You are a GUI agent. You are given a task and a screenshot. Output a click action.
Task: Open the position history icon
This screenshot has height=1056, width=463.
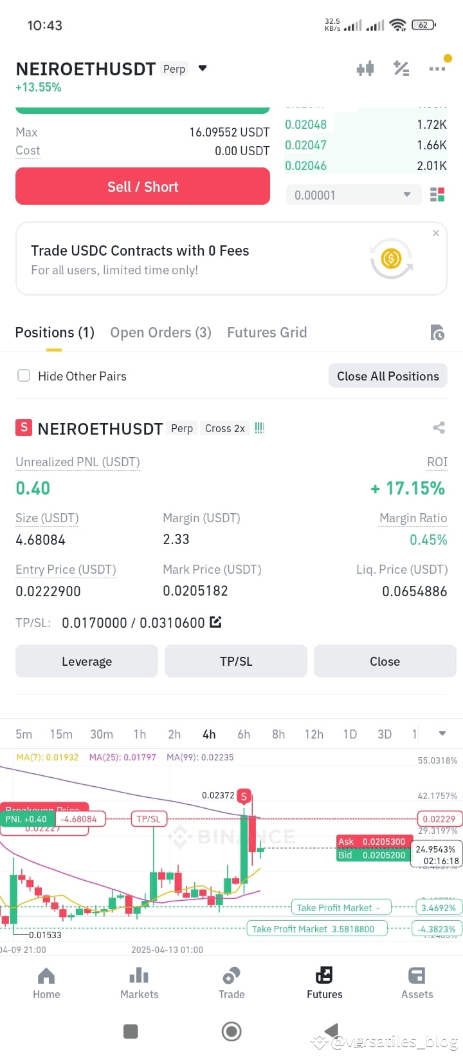click(437, 332)
